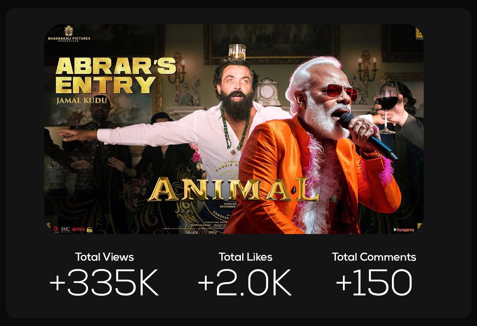477x326 pixels.
Task: Click the +2.0K likes count
Action: [x=245, y=283]
